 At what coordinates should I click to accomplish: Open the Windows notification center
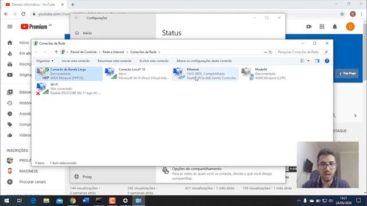(x=358, y=201)
